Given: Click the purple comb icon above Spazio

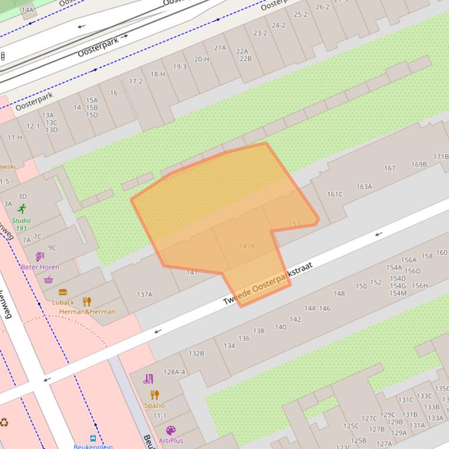Looking at the screenshot, I should [148, 379].
